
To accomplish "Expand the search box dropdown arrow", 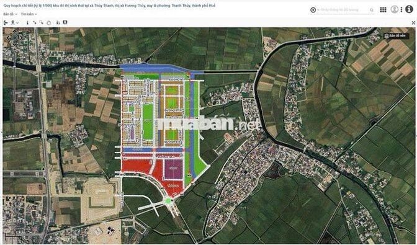I will point(318,10).
